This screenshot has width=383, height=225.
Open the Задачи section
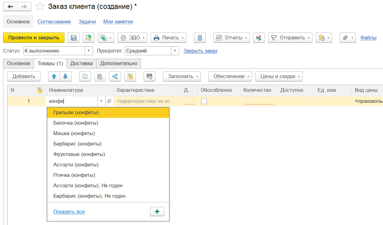(87, 21)
